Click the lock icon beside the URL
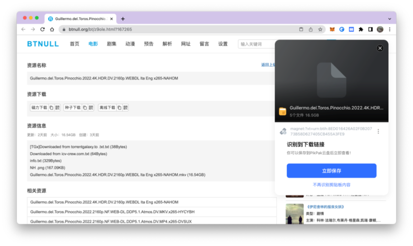 (64, 30)
